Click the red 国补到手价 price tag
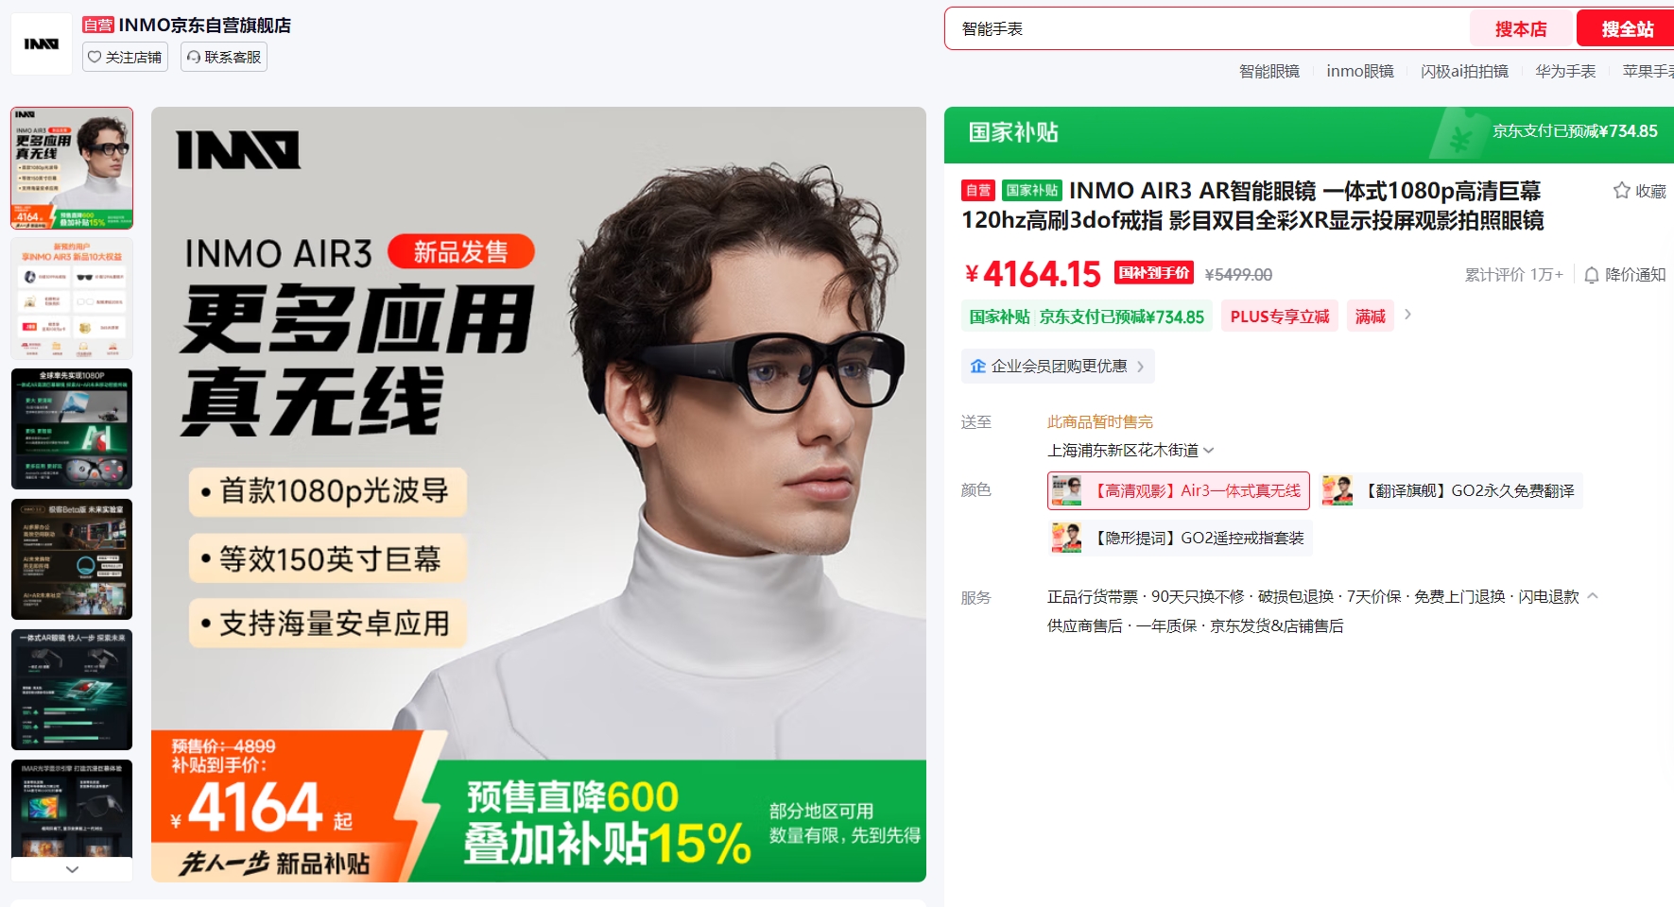1674x907 pixels. [1154, 273]
